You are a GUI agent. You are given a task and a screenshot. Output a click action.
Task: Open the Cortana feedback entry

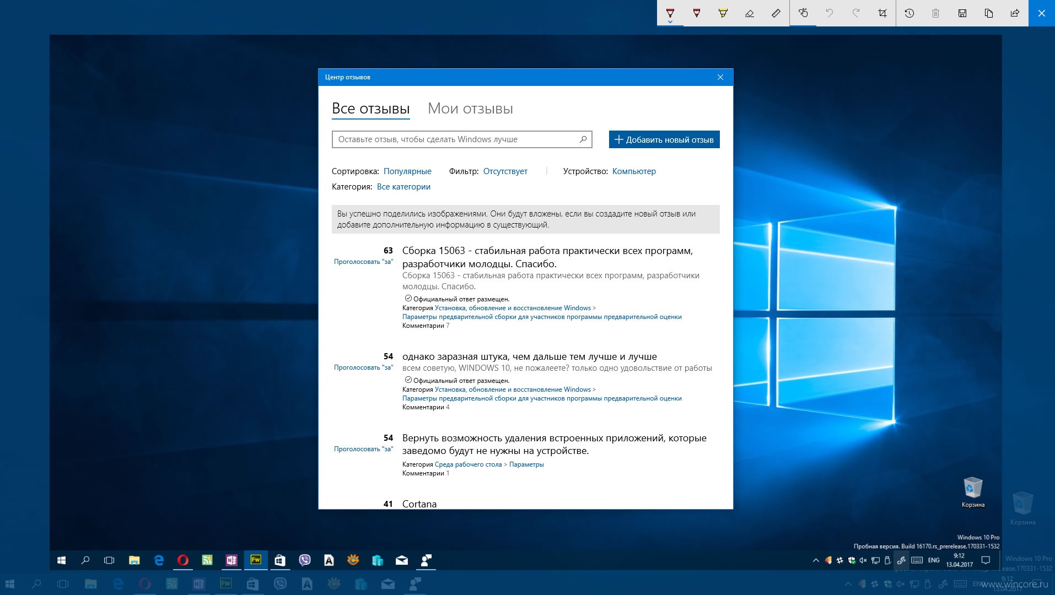point(419,504)
